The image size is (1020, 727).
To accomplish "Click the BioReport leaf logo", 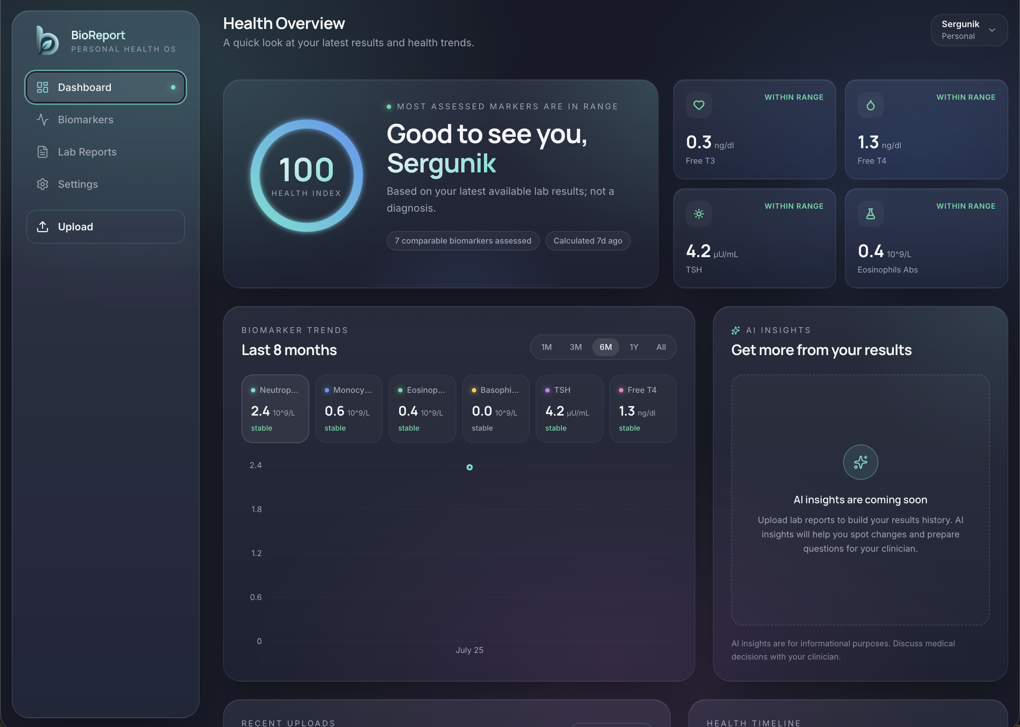I will tap(47, 41).
